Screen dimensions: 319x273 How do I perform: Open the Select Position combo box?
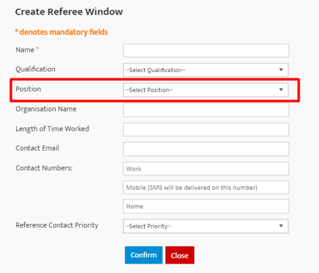(x=206, y=90)
